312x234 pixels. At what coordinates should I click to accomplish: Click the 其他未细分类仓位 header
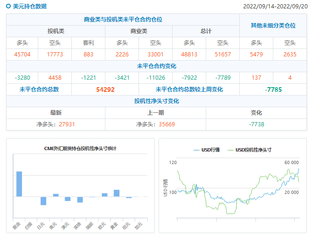(273, 26)
